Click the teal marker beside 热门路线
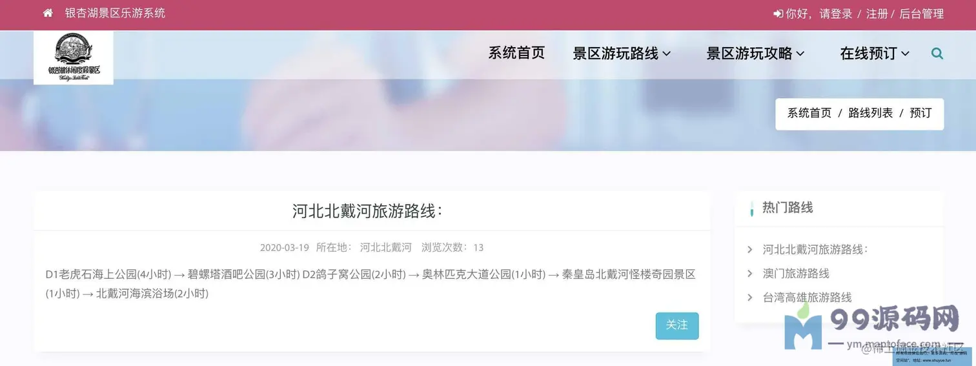976x366 pixels. (751, 208)
